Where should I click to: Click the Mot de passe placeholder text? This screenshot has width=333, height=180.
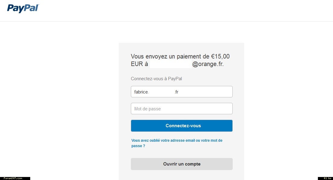tap(147, 109)
